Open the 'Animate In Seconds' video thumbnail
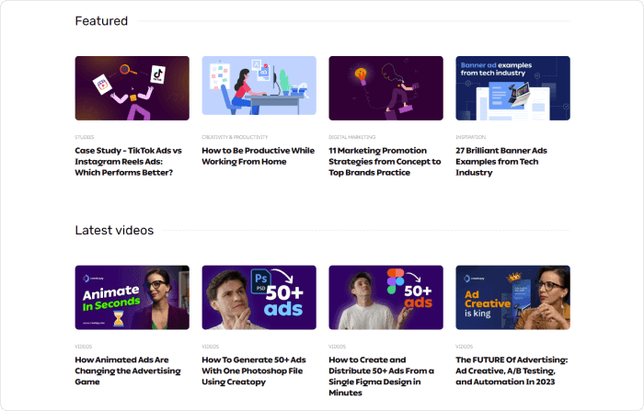Screen dimensions: 644x411 [x=132, y=297]
